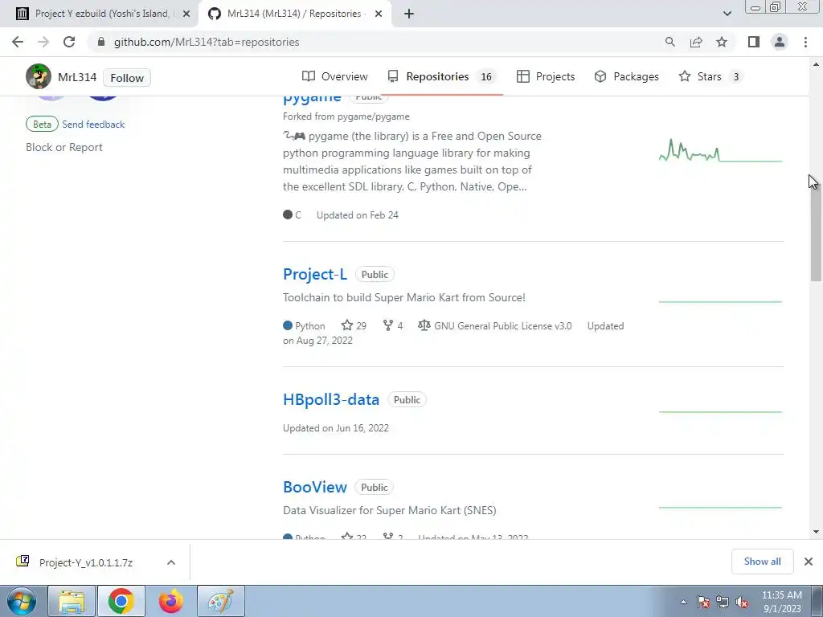Screen dimensions: 823x617
Task: Open the browser side panel
Action: [754, 42]
